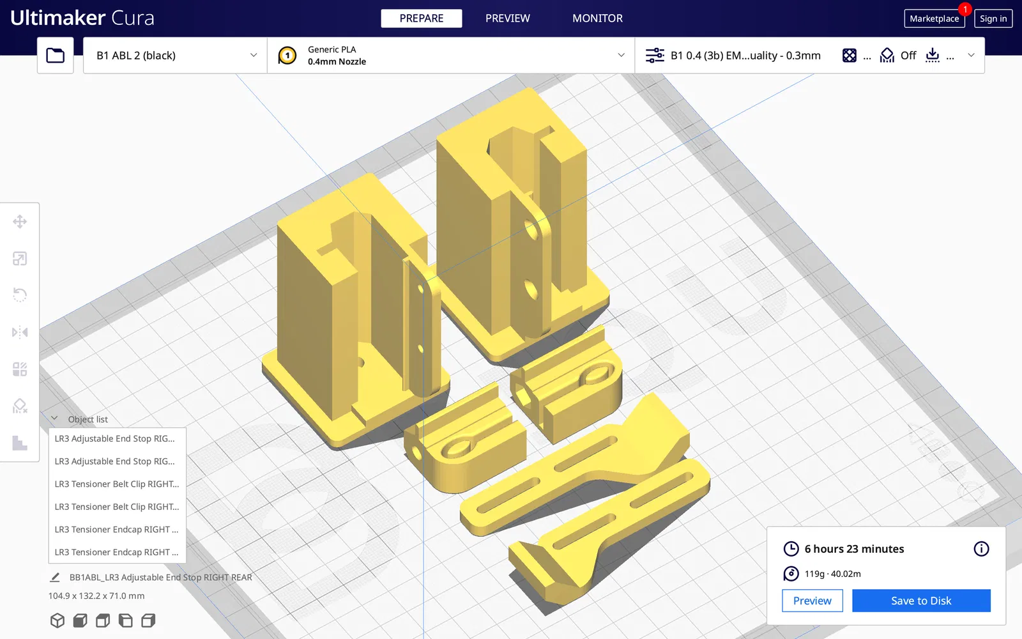The width and height of the screenshot is (1022, 639).
Task: Switch to 3D perspective view cube
Action: pyautogui.click(x=57, y=620)
